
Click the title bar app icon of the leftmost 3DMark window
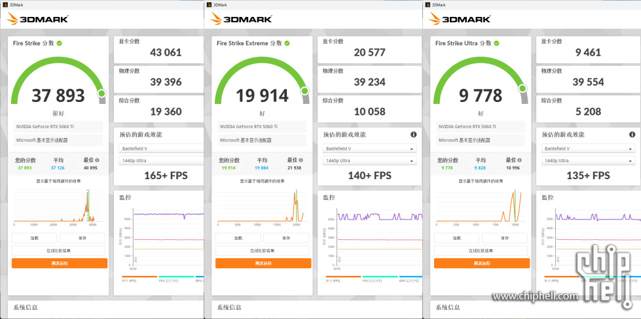[x=4, y=5]
